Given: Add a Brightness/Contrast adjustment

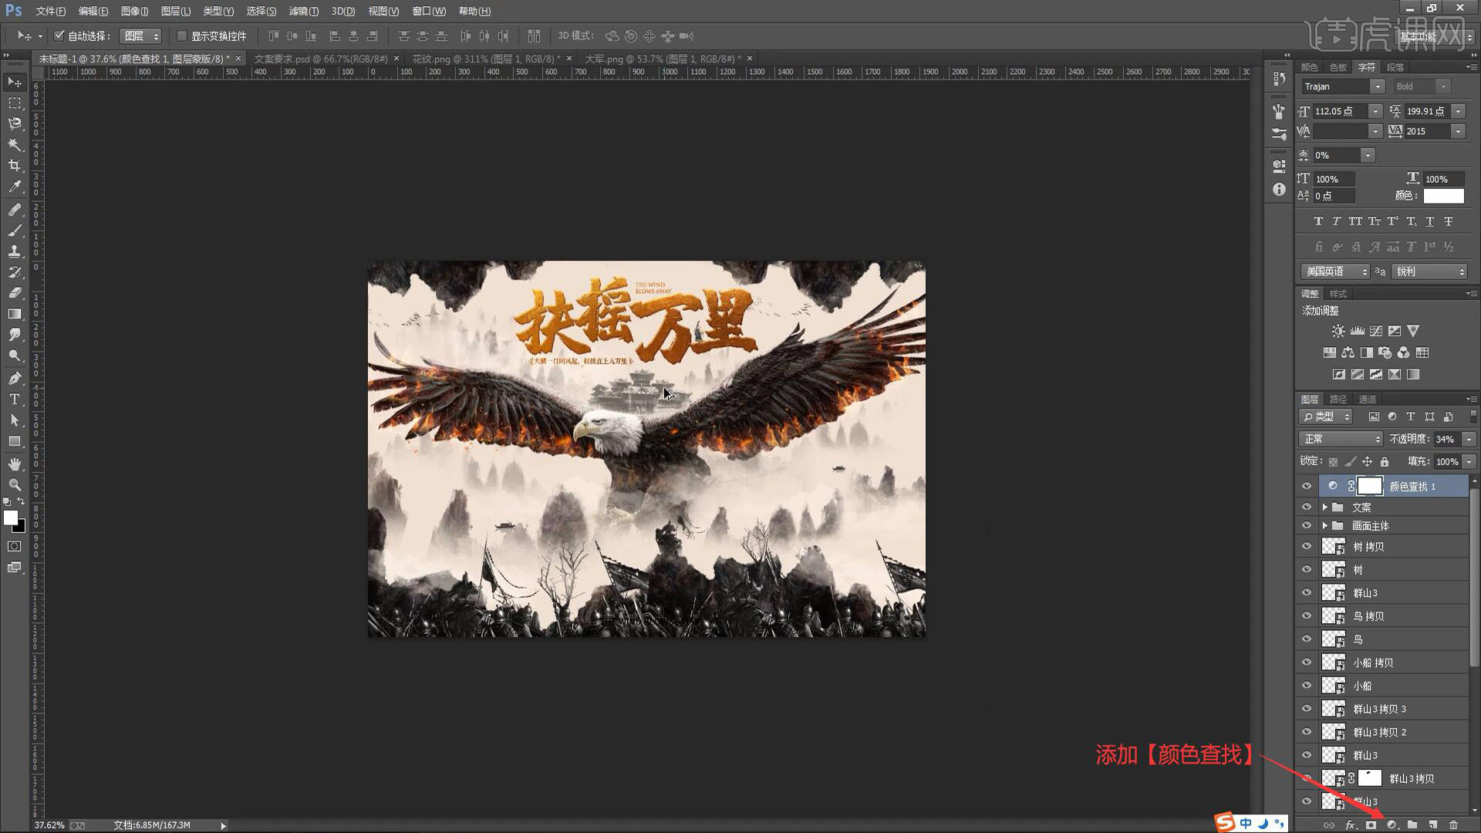Looking at the screenshot, I should point(1338,331).
